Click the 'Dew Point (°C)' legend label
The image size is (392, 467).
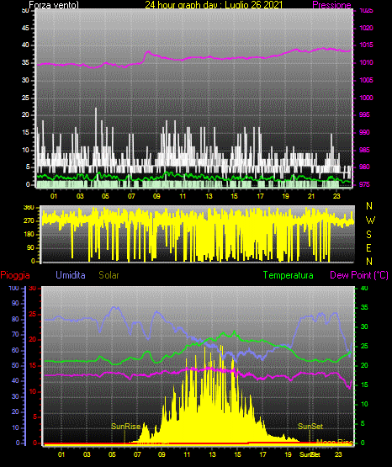click(359, 275)
